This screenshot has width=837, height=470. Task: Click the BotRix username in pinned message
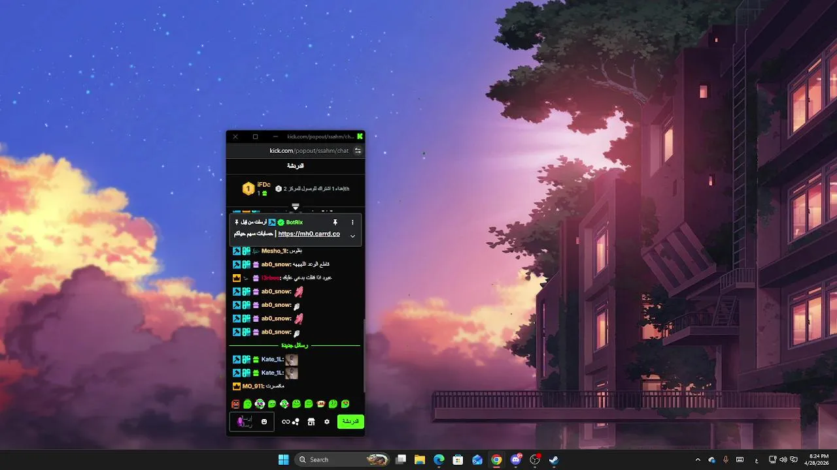point(294,223)
